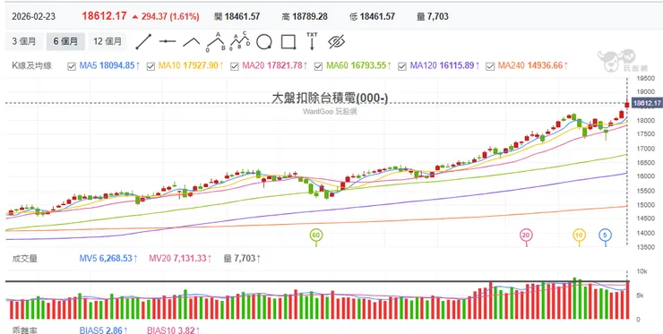Image resolution: width=663 pixels, height=334 pixels.
Task: Select the 0-A-B-C-D wave drawing tool
Action: coord(240,41)
